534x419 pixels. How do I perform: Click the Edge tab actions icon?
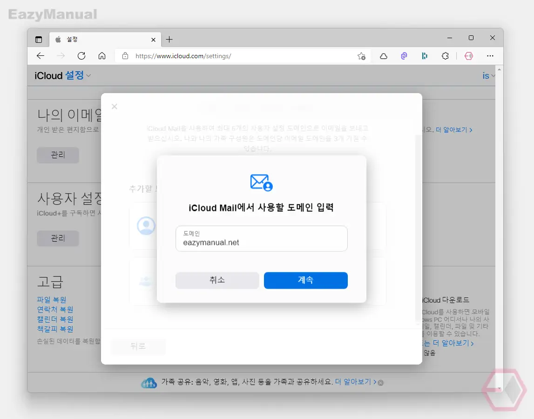(x=39, y=40)
